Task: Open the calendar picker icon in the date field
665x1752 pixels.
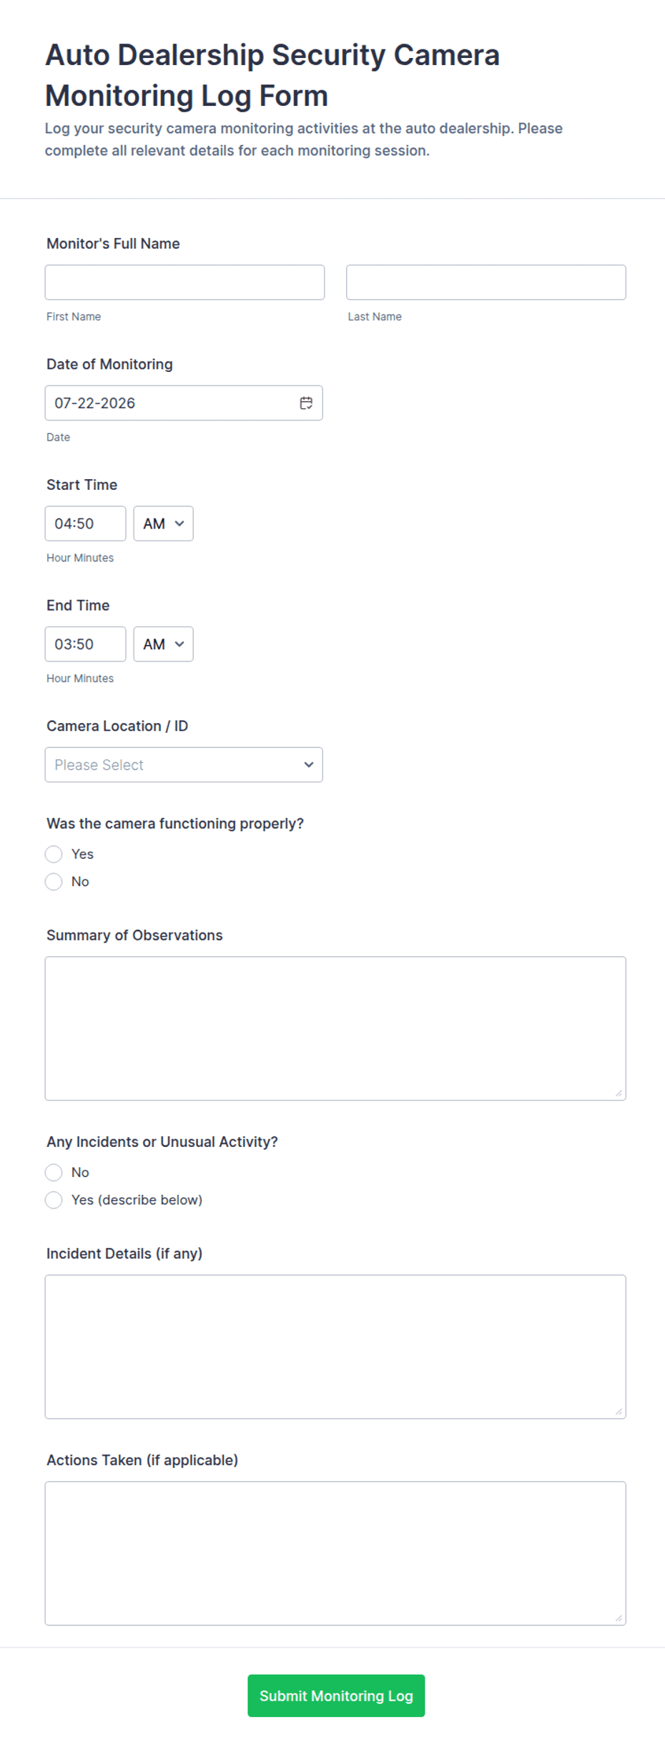Action: (x=306, y=403)
